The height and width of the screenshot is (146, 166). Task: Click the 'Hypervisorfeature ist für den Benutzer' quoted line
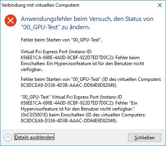click(78, 109)
